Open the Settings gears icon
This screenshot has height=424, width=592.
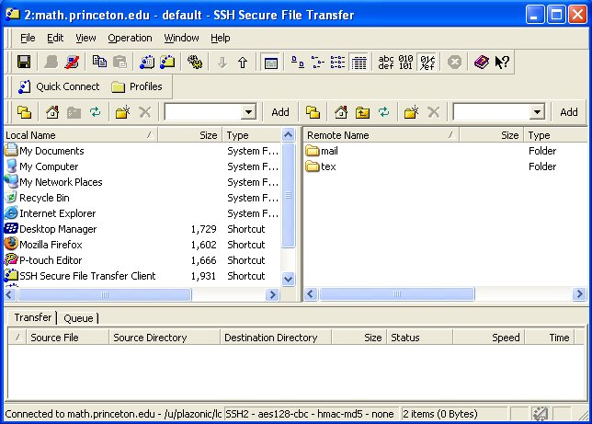tap(195, 62)
